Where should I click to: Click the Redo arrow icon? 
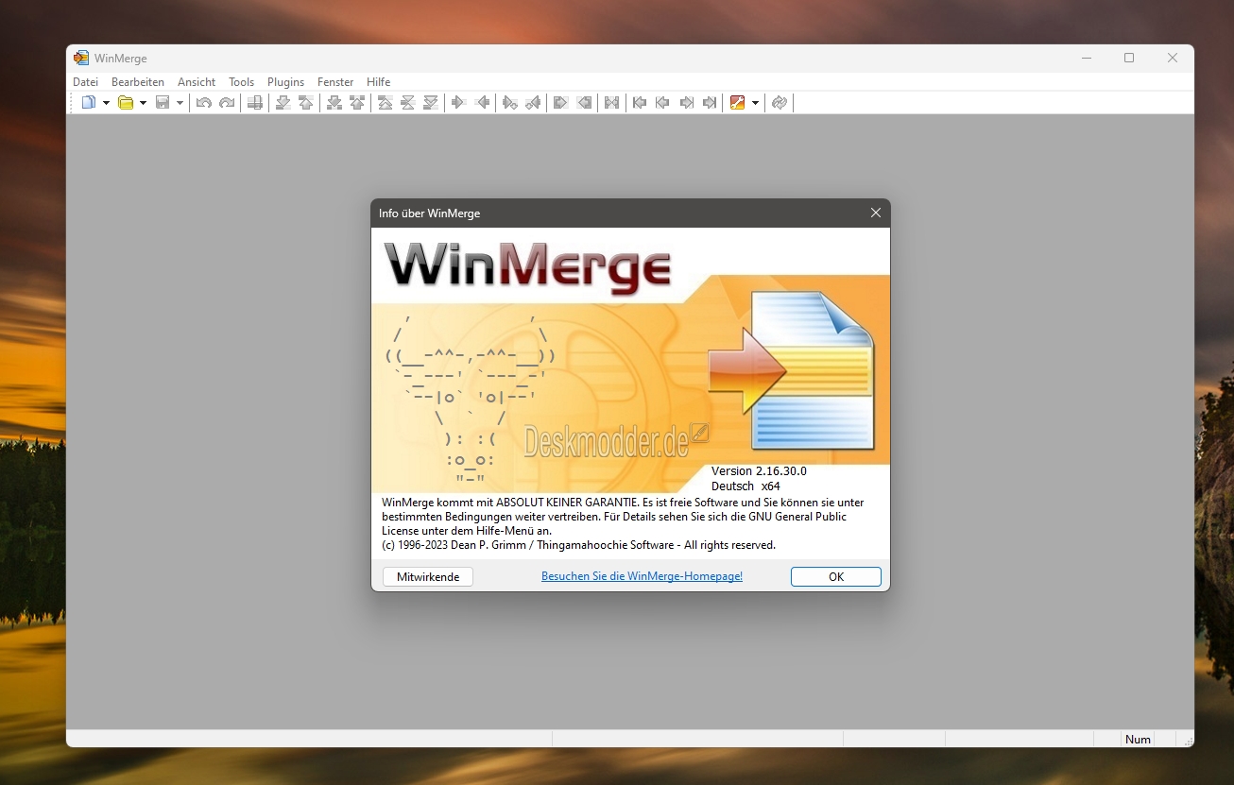[x=227, y=102]
